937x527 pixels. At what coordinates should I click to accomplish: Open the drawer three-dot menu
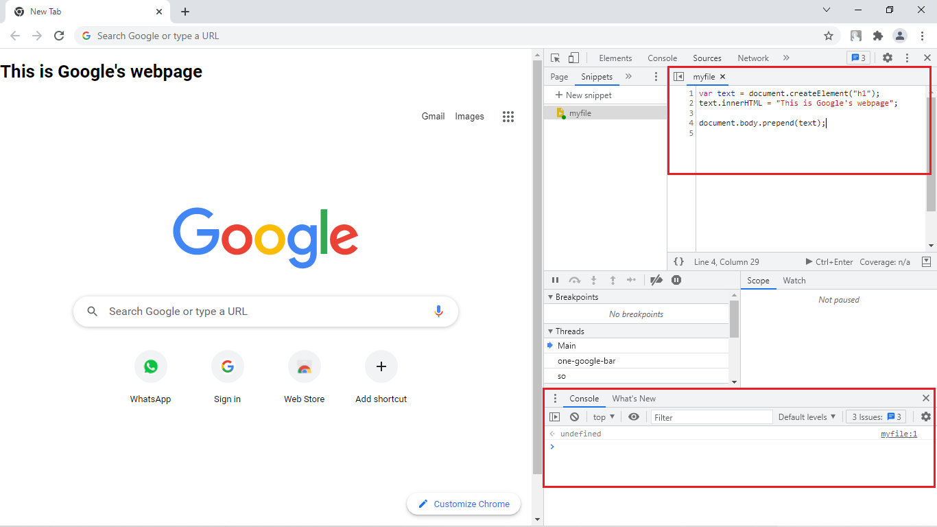point(556,399)
